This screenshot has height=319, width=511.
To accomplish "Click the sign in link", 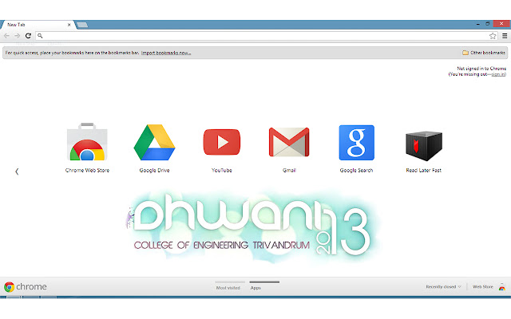I will (x=498, y=74).
